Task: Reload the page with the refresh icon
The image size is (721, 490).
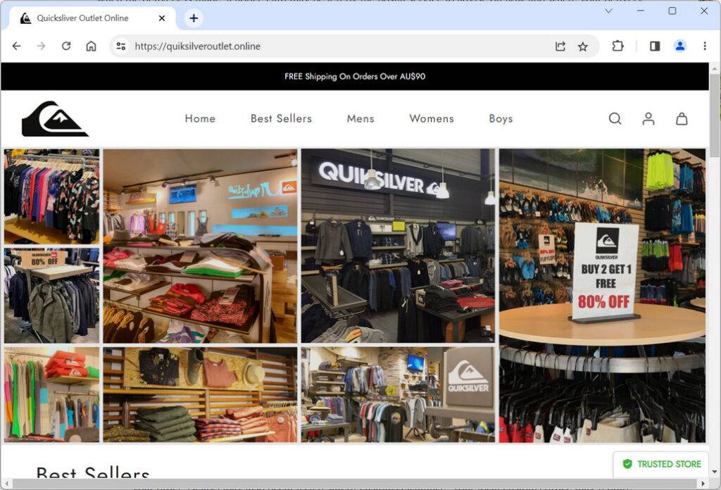Action: tap(66, 46)
